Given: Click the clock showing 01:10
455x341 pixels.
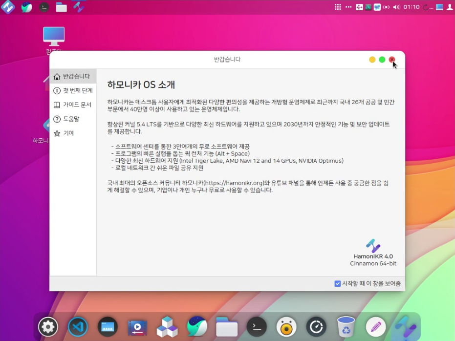Looking at the screenshot, I should (x=411, y=7).
